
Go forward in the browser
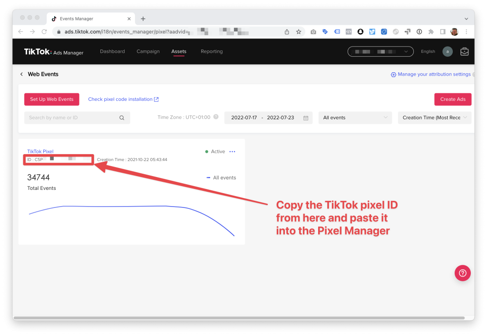coord(32,32)
